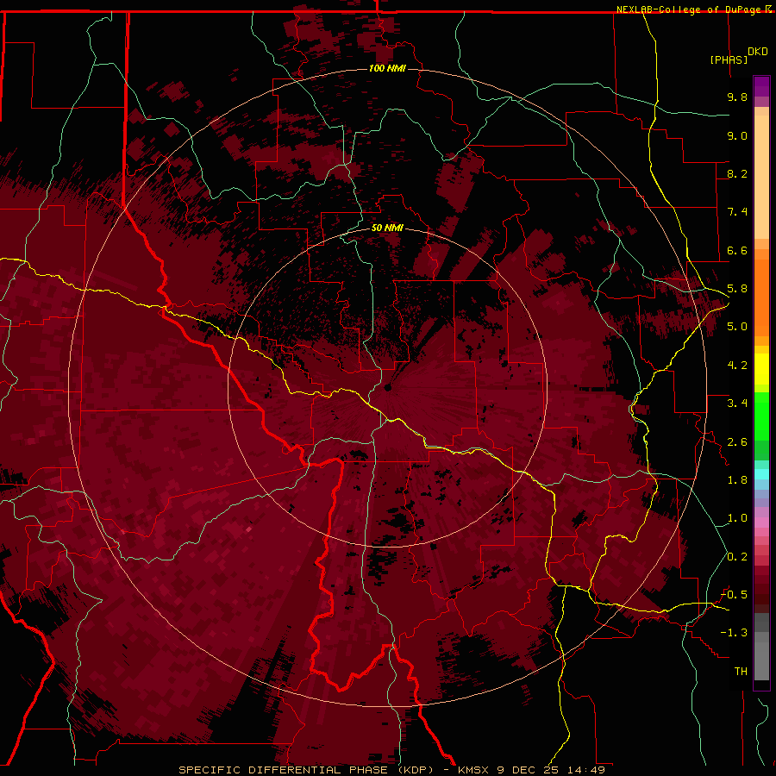Click the 1.8 legend value
This screenshot has width=776, height=776.
coord(737,480)
